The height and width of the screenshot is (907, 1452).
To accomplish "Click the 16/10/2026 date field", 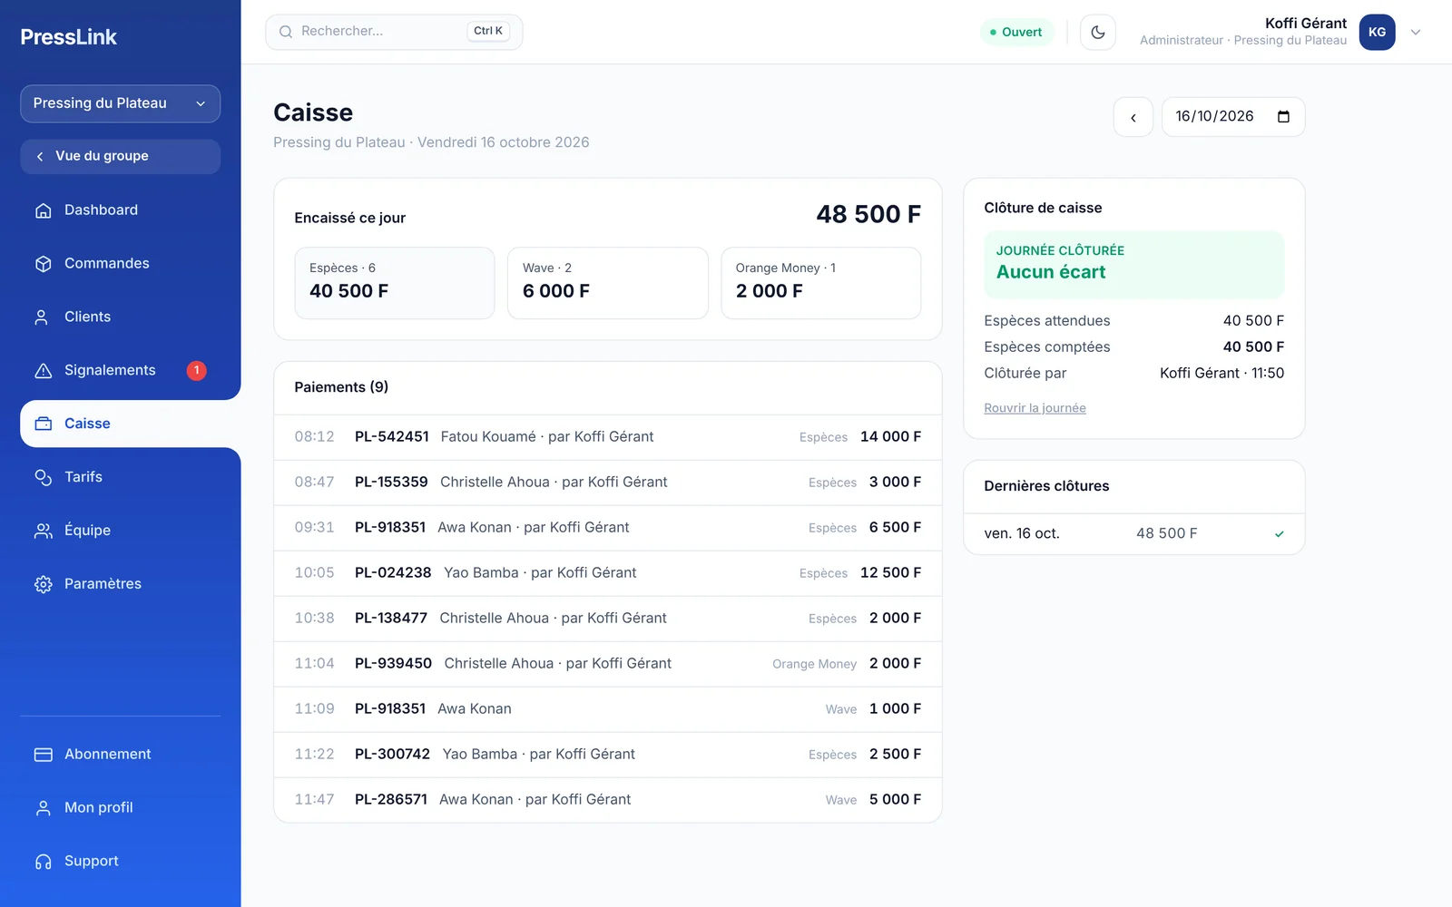I will (1232, 117).
